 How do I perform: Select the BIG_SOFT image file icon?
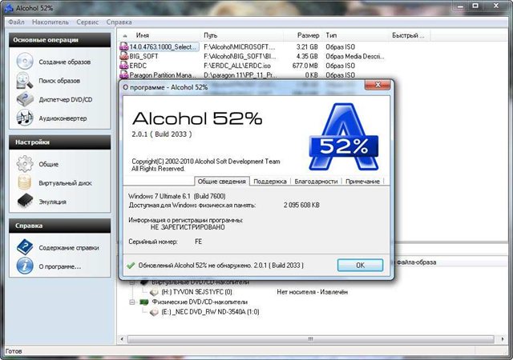124,56
